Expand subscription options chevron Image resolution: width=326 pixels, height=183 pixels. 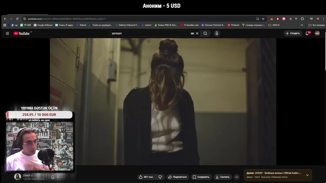(58, 177)
